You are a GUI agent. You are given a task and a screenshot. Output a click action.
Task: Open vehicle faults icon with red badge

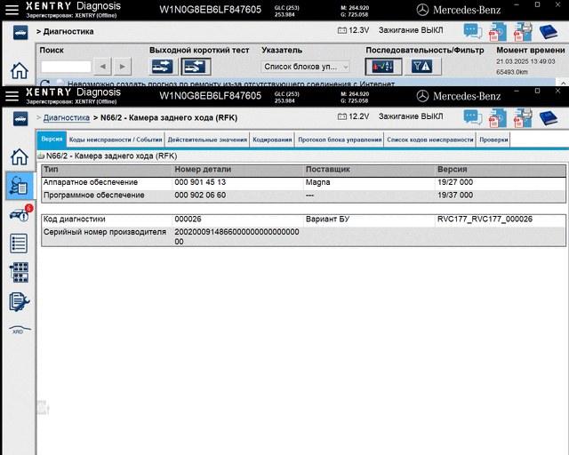click(20, 214)
